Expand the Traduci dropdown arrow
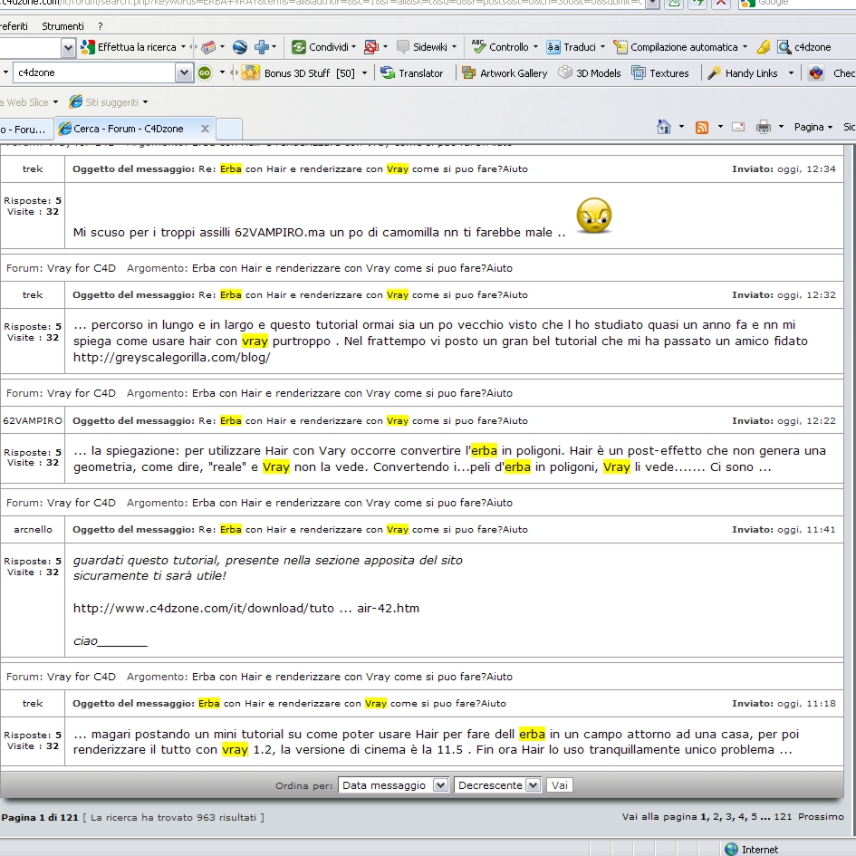 pos(602,47)
